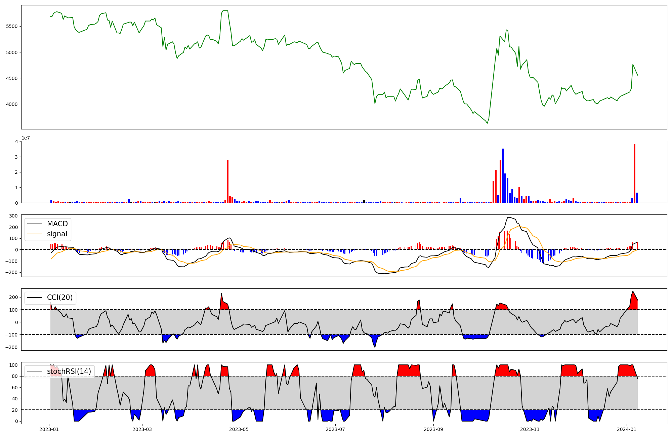This screenshot has width=672, height=437.
Task: Click the 300 tick on MACD axis
Action: tap(14, 216)
